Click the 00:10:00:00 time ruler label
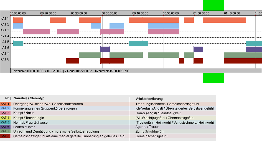 (48, 13)
